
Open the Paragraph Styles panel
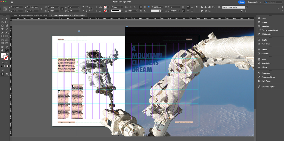(268, 77)
